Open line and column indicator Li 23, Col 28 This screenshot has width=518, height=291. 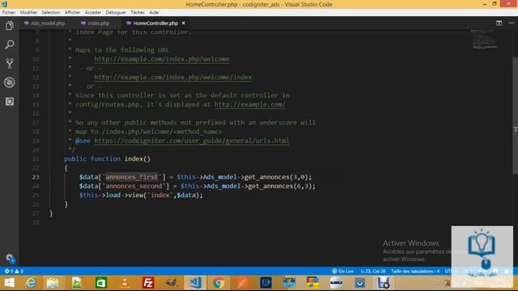coord(372,271)
